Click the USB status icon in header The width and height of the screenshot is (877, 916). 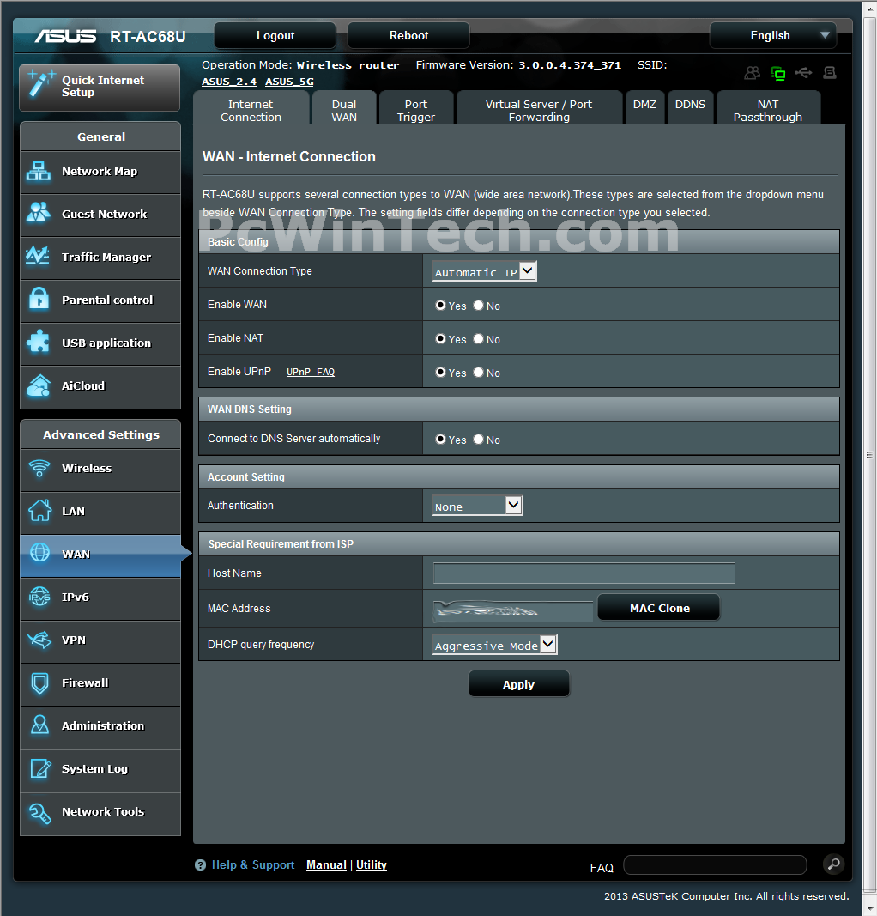pyautogui.click(x=803, y=72)
